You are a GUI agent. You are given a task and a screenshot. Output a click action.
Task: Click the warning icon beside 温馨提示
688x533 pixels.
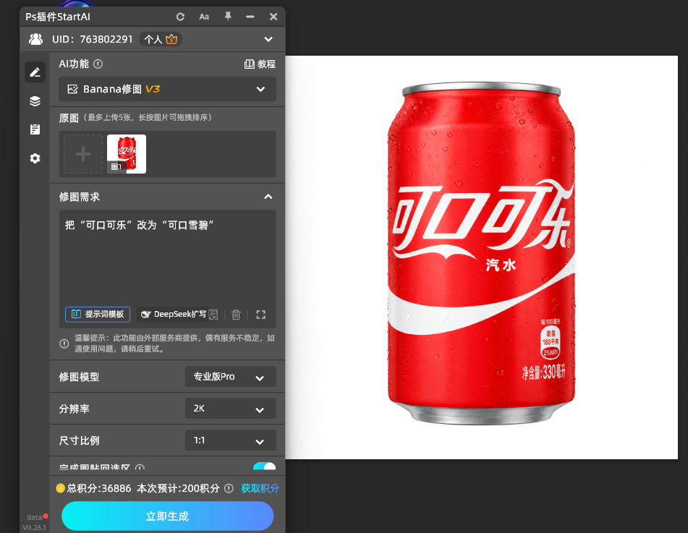tap(64, 344)
